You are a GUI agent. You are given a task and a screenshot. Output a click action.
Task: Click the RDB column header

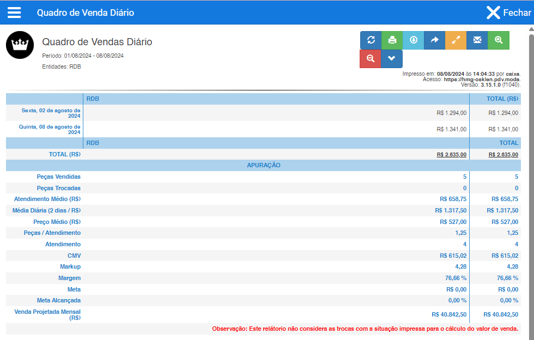[93, 99]
